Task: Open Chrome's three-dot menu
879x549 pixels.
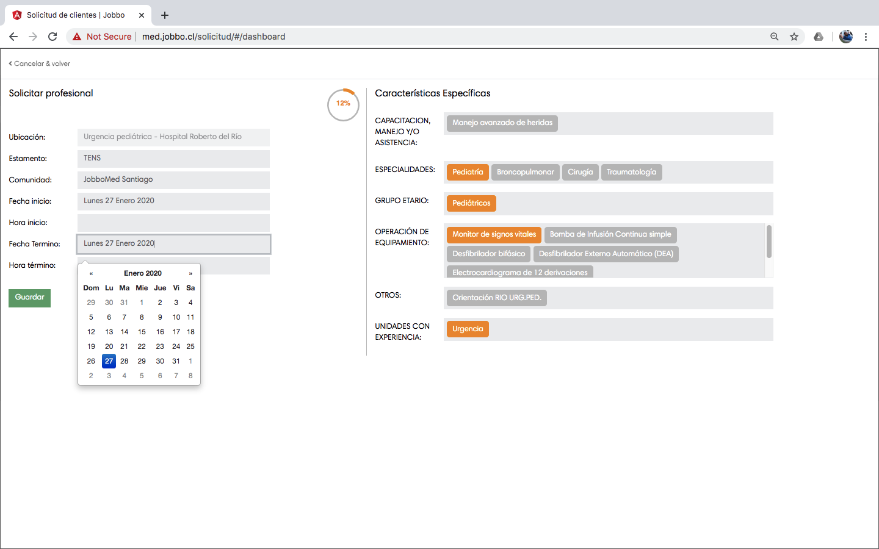Action: (866, 37)
